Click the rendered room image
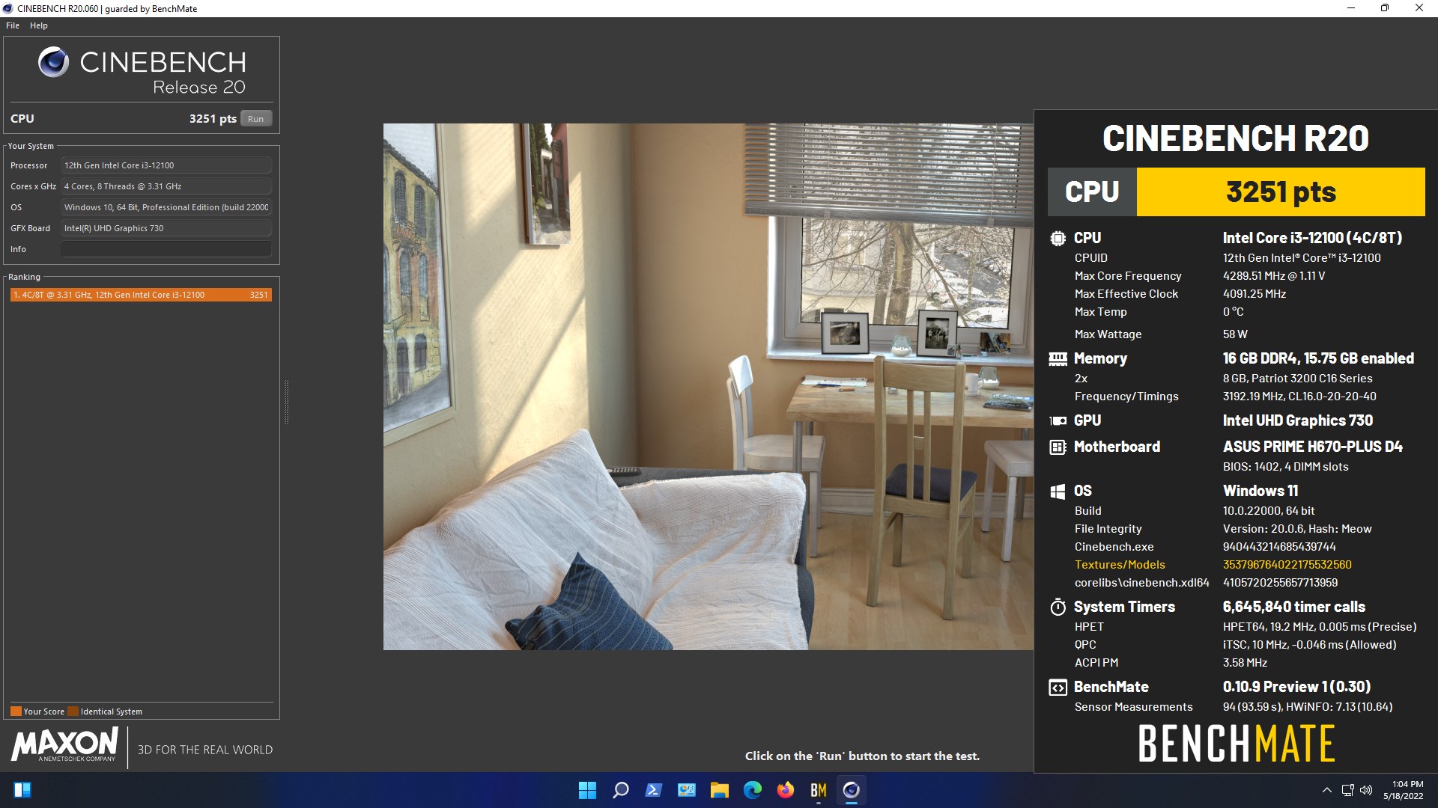This screenshot has height=808, width=1438. tap(709, 387)
